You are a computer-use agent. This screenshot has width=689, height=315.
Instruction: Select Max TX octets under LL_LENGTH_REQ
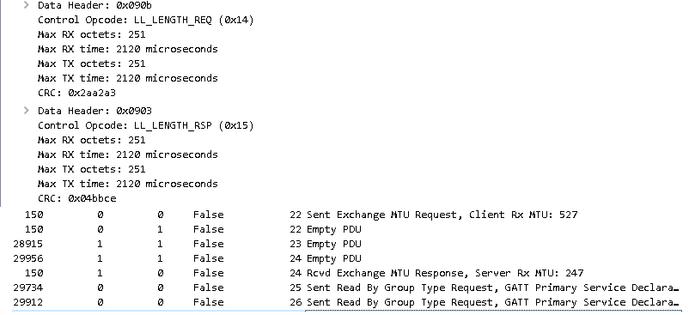pos(91,64)
